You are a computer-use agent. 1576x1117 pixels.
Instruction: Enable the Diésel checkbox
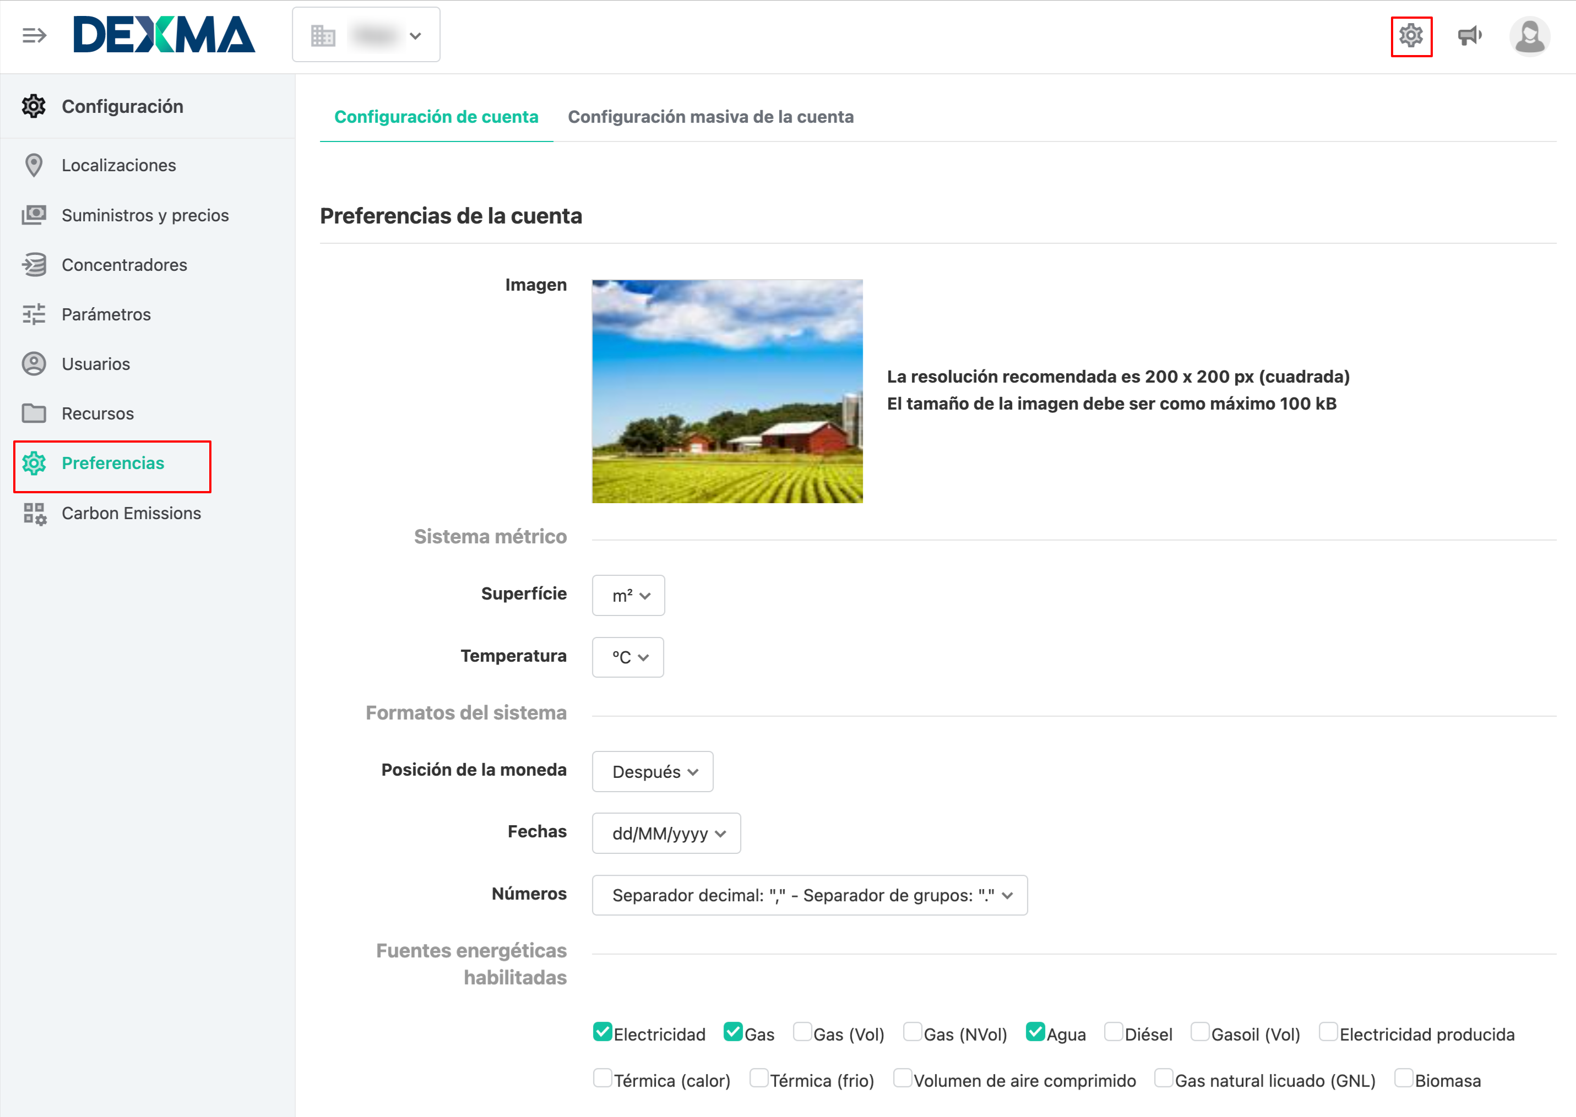1113,1032
